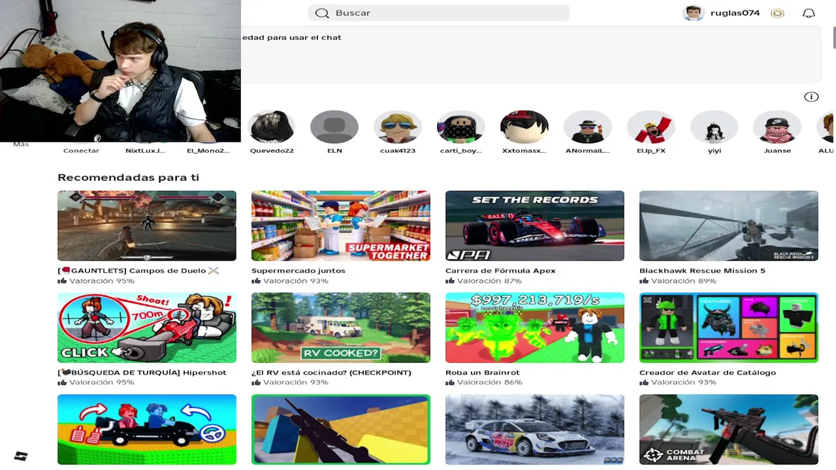This screenshot has height=470, width=836.
Task: Click the Creador de Avatar de Catálogo title
Action: click(707, 373)
